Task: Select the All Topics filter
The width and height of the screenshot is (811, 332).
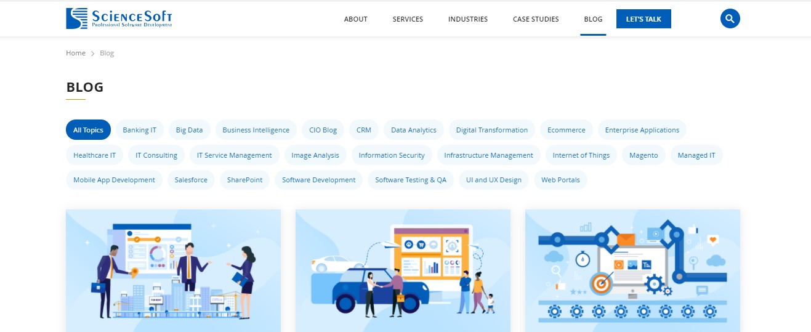Action: coord(89,130)
